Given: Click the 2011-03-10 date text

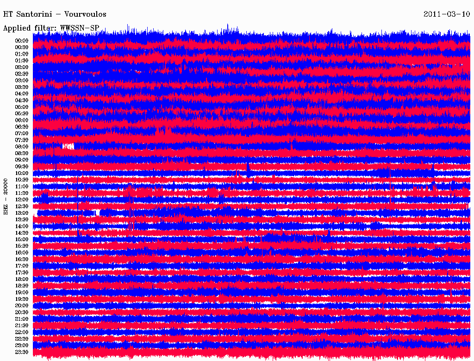Looking at the screenshot, I should coord(447,14).
